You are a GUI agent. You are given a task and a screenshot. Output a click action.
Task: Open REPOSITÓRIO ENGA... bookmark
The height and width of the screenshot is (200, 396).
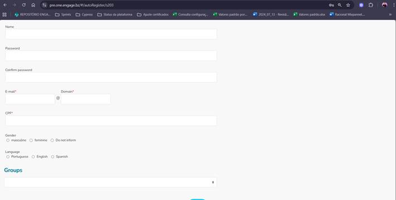click(32, 14)
